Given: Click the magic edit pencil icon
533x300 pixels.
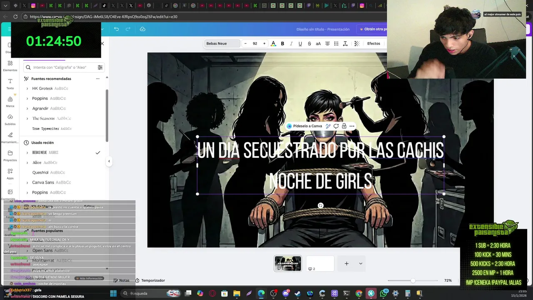Looking at the screenshot, I should (328, 126).
